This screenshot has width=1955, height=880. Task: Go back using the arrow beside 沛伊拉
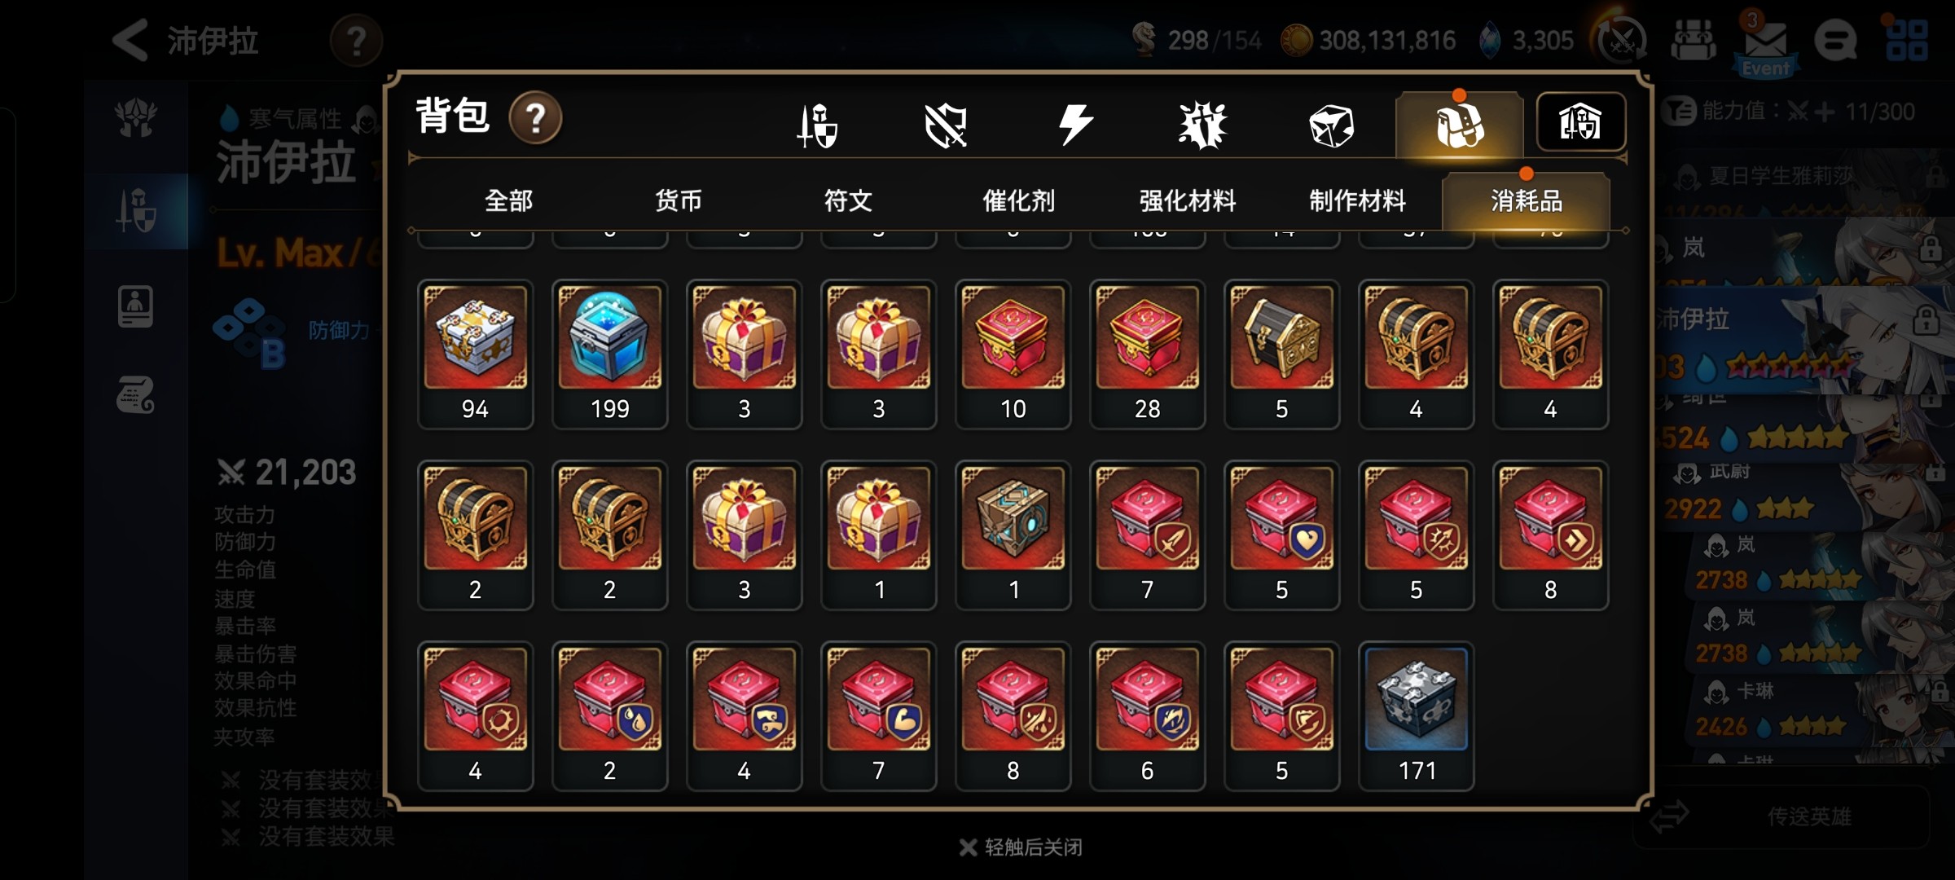[130, 40]
